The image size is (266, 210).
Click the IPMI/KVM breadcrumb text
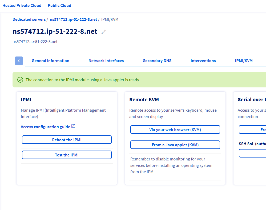pos(110,19)
